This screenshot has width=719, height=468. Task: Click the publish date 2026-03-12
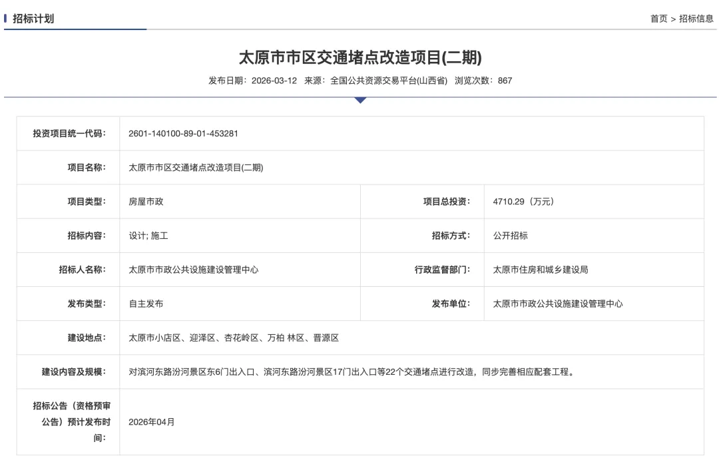(274, 81)
